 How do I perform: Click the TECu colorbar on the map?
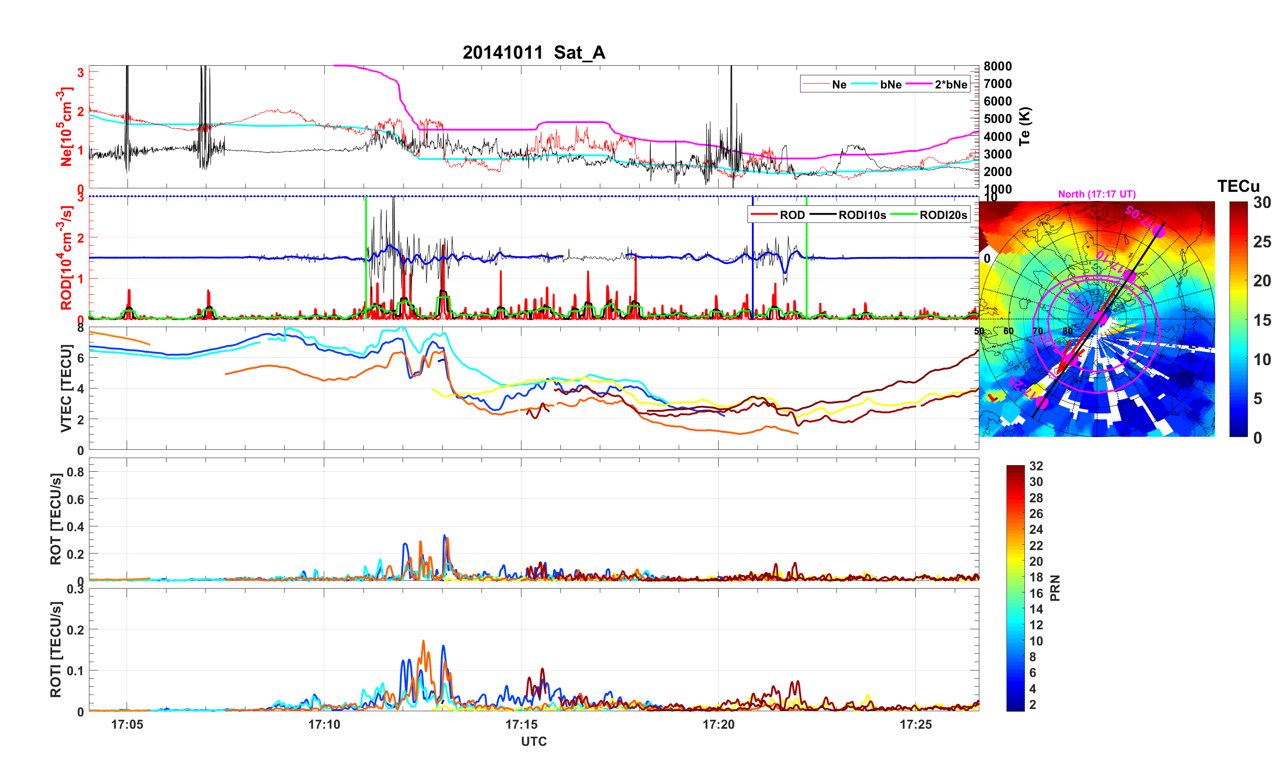point(1238,319)
